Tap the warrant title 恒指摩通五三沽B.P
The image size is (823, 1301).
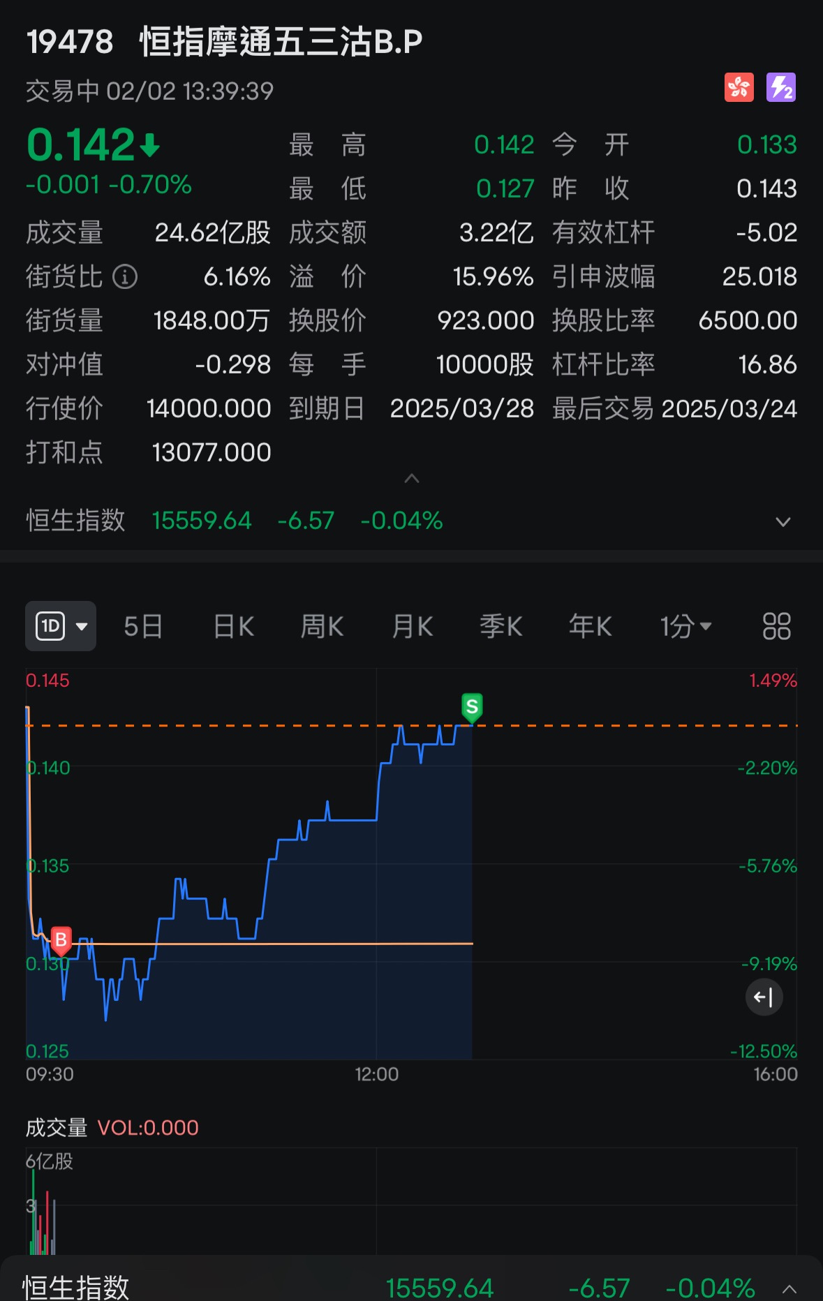(281, 42)
